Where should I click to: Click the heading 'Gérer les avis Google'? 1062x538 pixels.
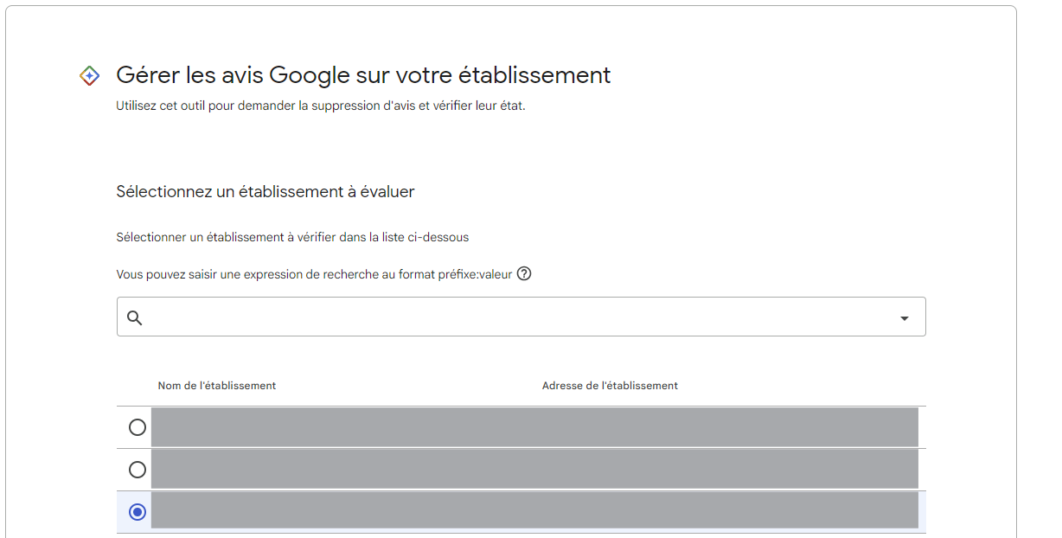[362, 75]
